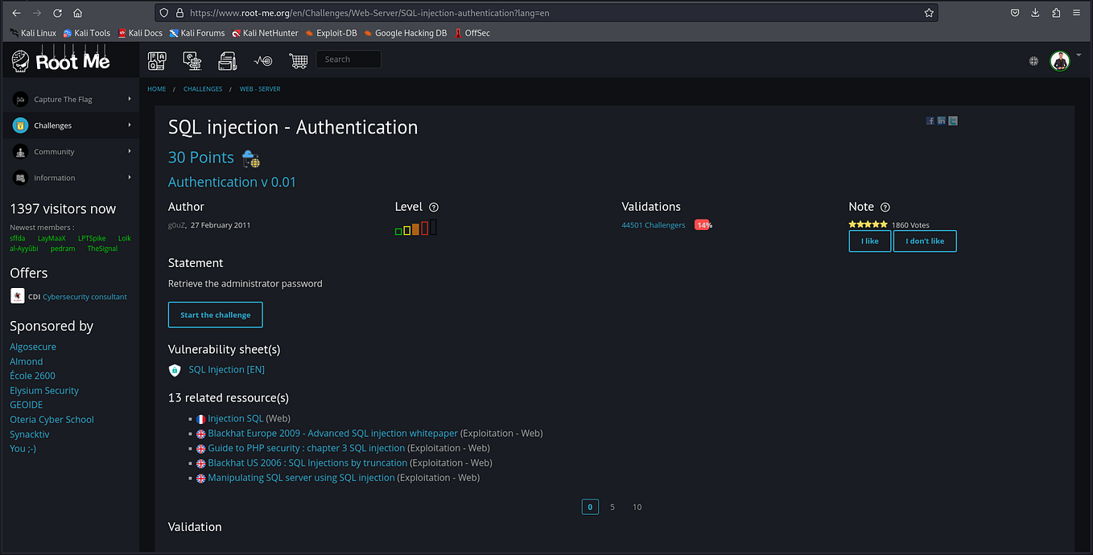The height and width of the screenshot is (555, 1093).
Task: Click the help icon next to Note
Action: pos(885,207)
